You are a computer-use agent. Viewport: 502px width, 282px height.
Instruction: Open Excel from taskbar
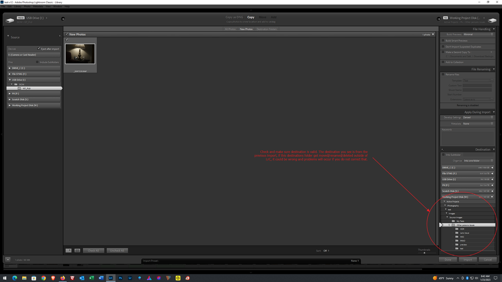coord(91,278)
